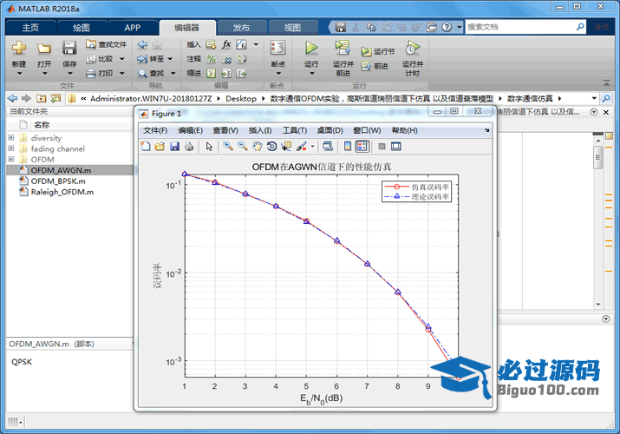
Task: Switch to the 发布 (Publish) tab
Action: coord(241,27)
